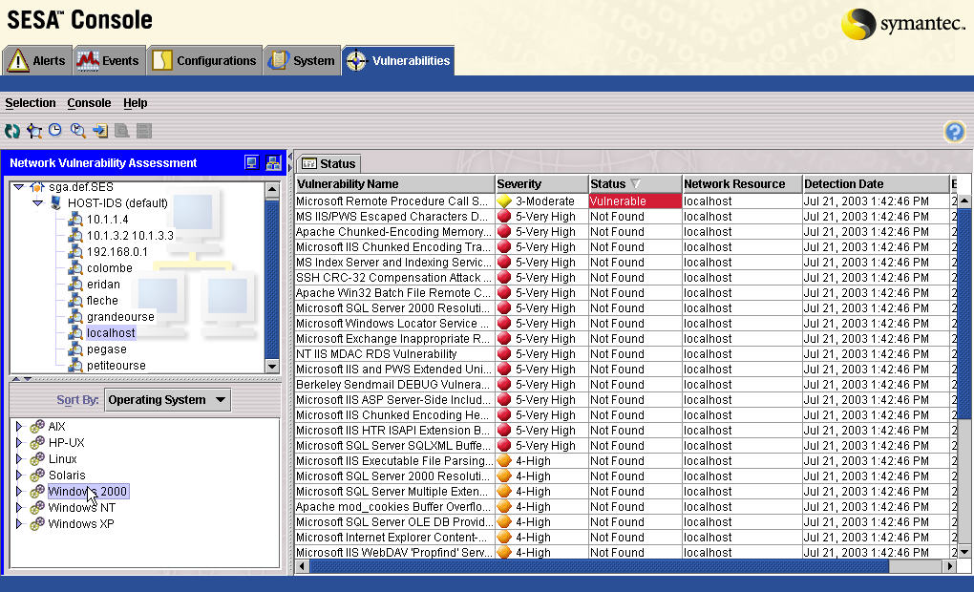
Task: Click the green Refresh toolbar icon
Action: pos(12,131)
